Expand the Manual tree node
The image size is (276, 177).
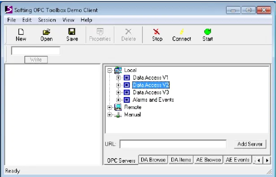tap(110, 115)
